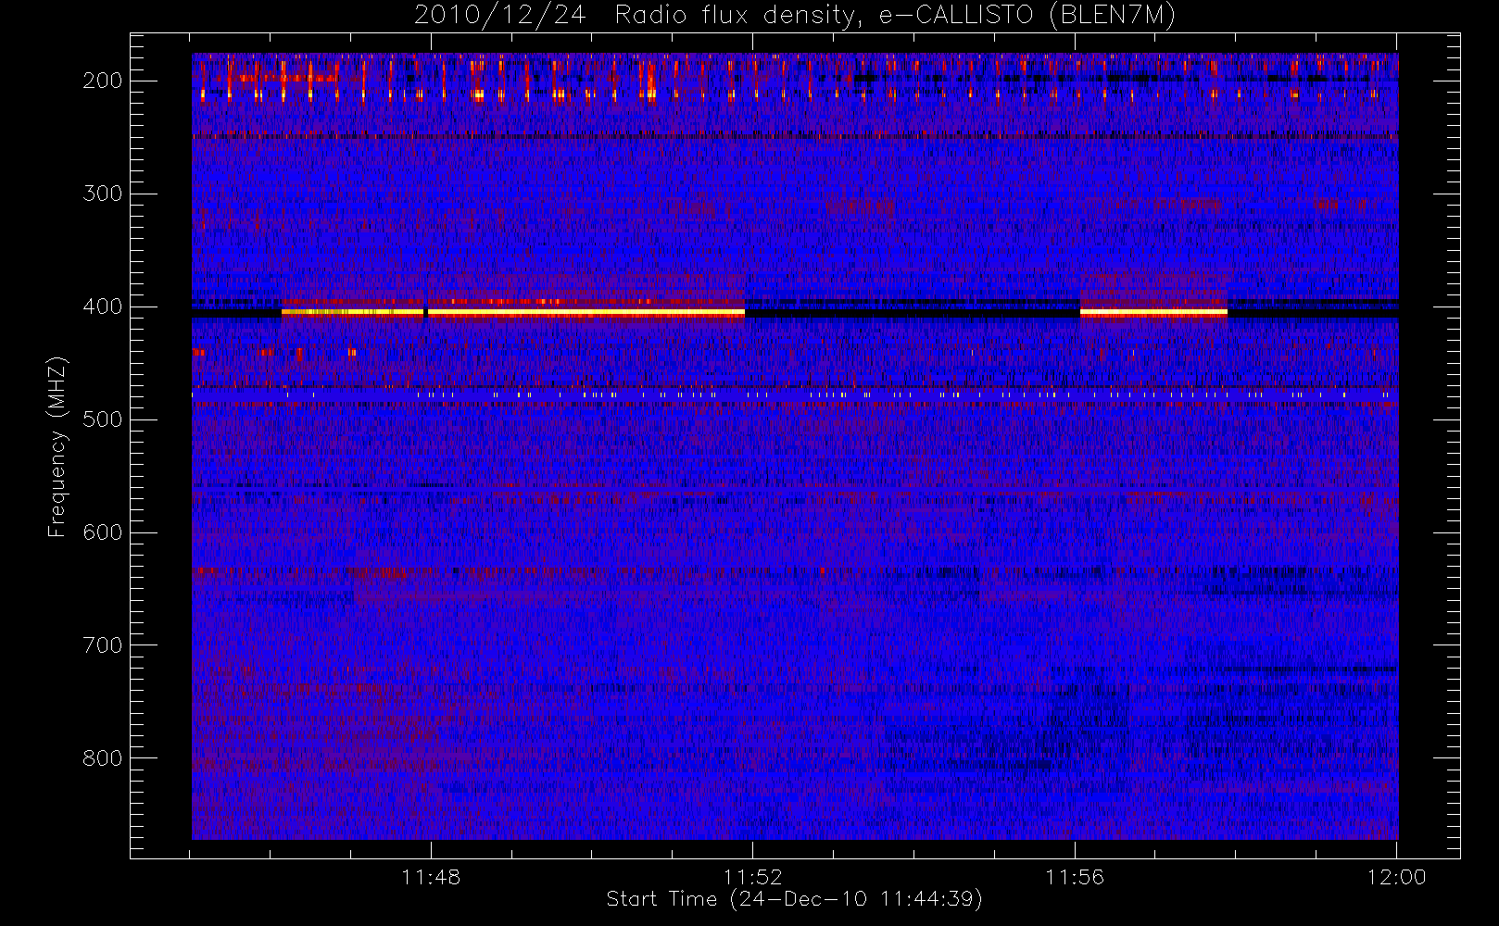
Task: Click the plot title "Radio flux density, e-CALLISTO (BLEN7M)"
Action: click(x=895, y=16)
